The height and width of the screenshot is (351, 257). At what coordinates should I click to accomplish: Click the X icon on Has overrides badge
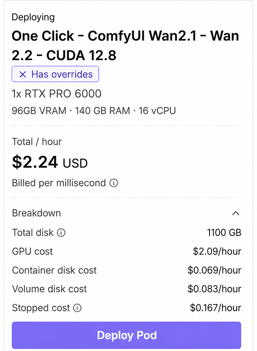coord(23,74)
